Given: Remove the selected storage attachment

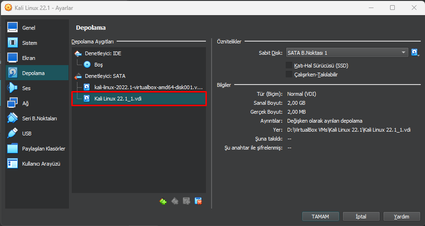Looking at the screenshot, I should click(198, 201).
